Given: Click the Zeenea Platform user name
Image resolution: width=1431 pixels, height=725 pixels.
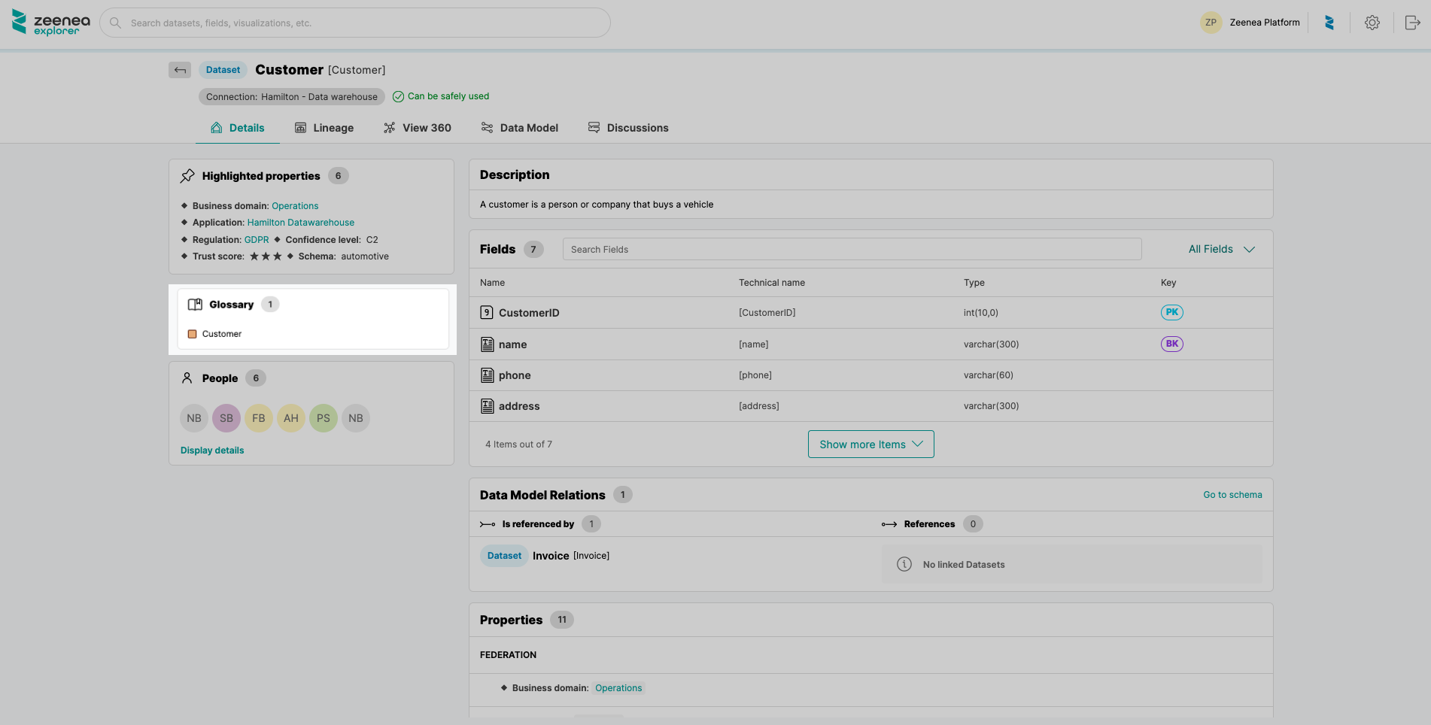Looking at the screenshot, I should (1265, 23).
